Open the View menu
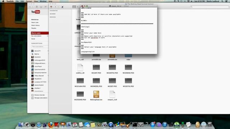Viewport: 230px width, 129px height. click(x=36, y=1)
